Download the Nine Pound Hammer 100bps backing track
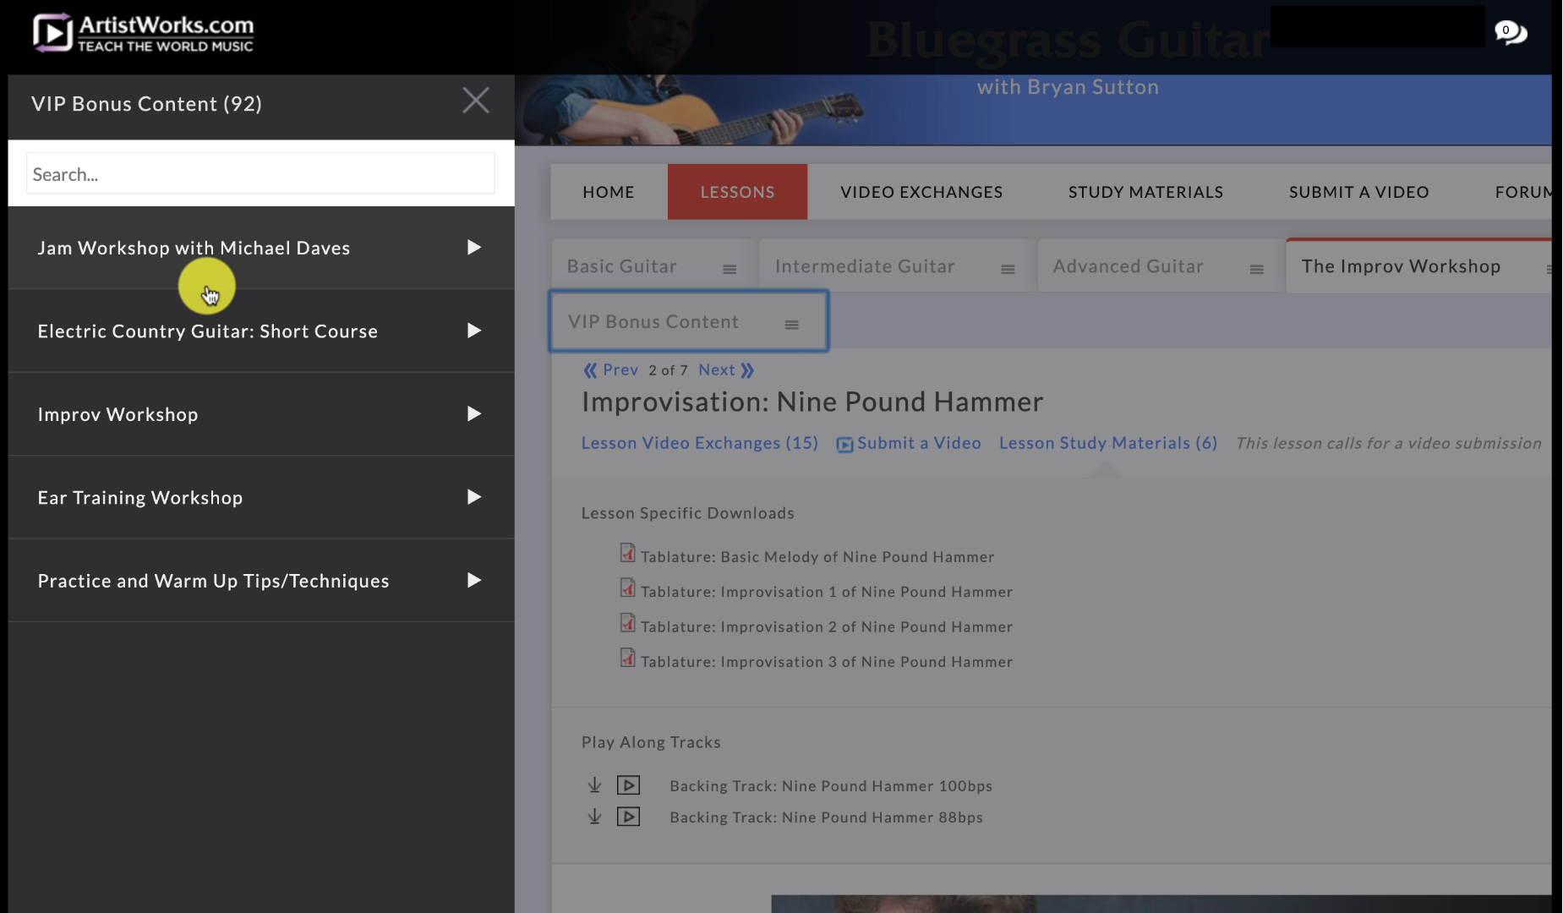This screenshot has width=1563, height=913. coord(594,785)
